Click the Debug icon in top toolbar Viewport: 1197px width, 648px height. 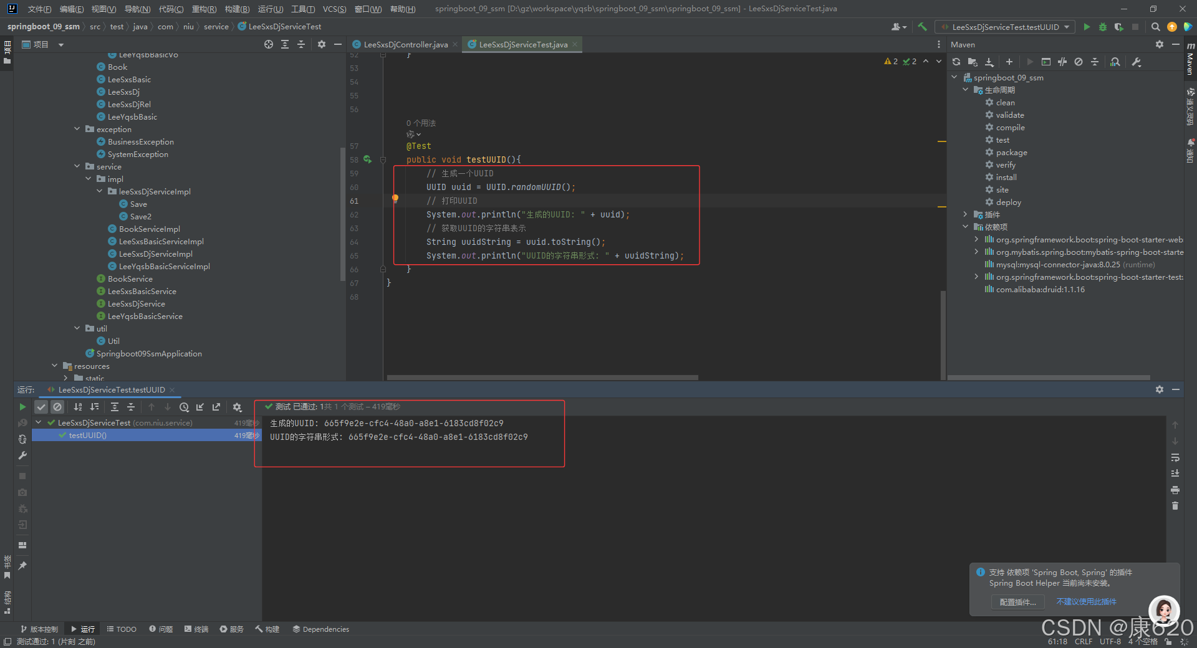(1102, 27)
